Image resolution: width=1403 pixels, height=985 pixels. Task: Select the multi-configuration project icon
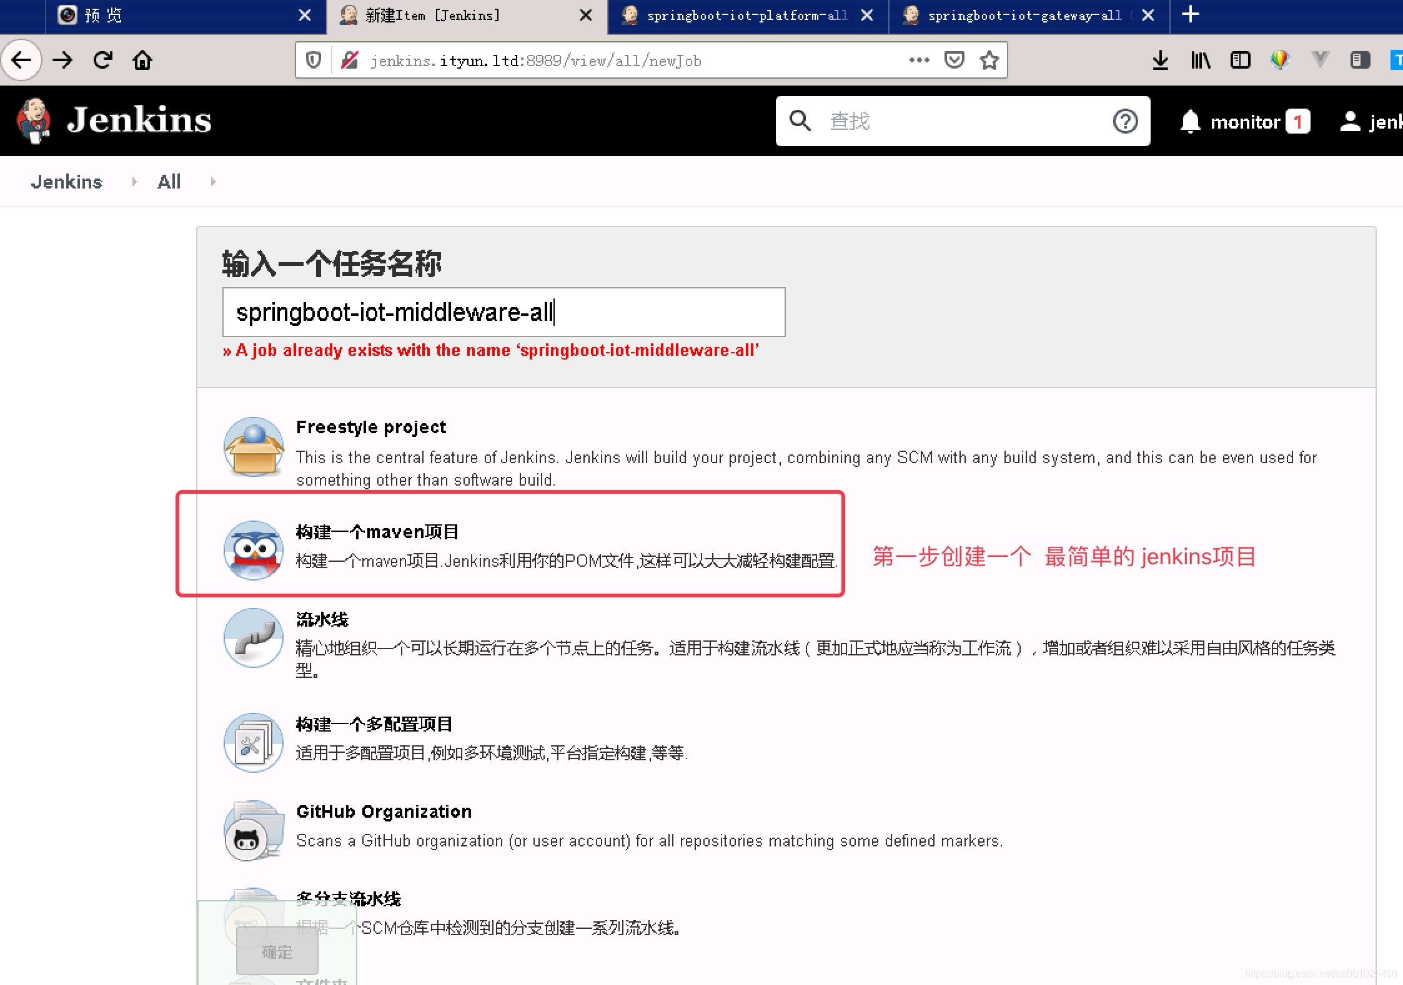(254, 743)
